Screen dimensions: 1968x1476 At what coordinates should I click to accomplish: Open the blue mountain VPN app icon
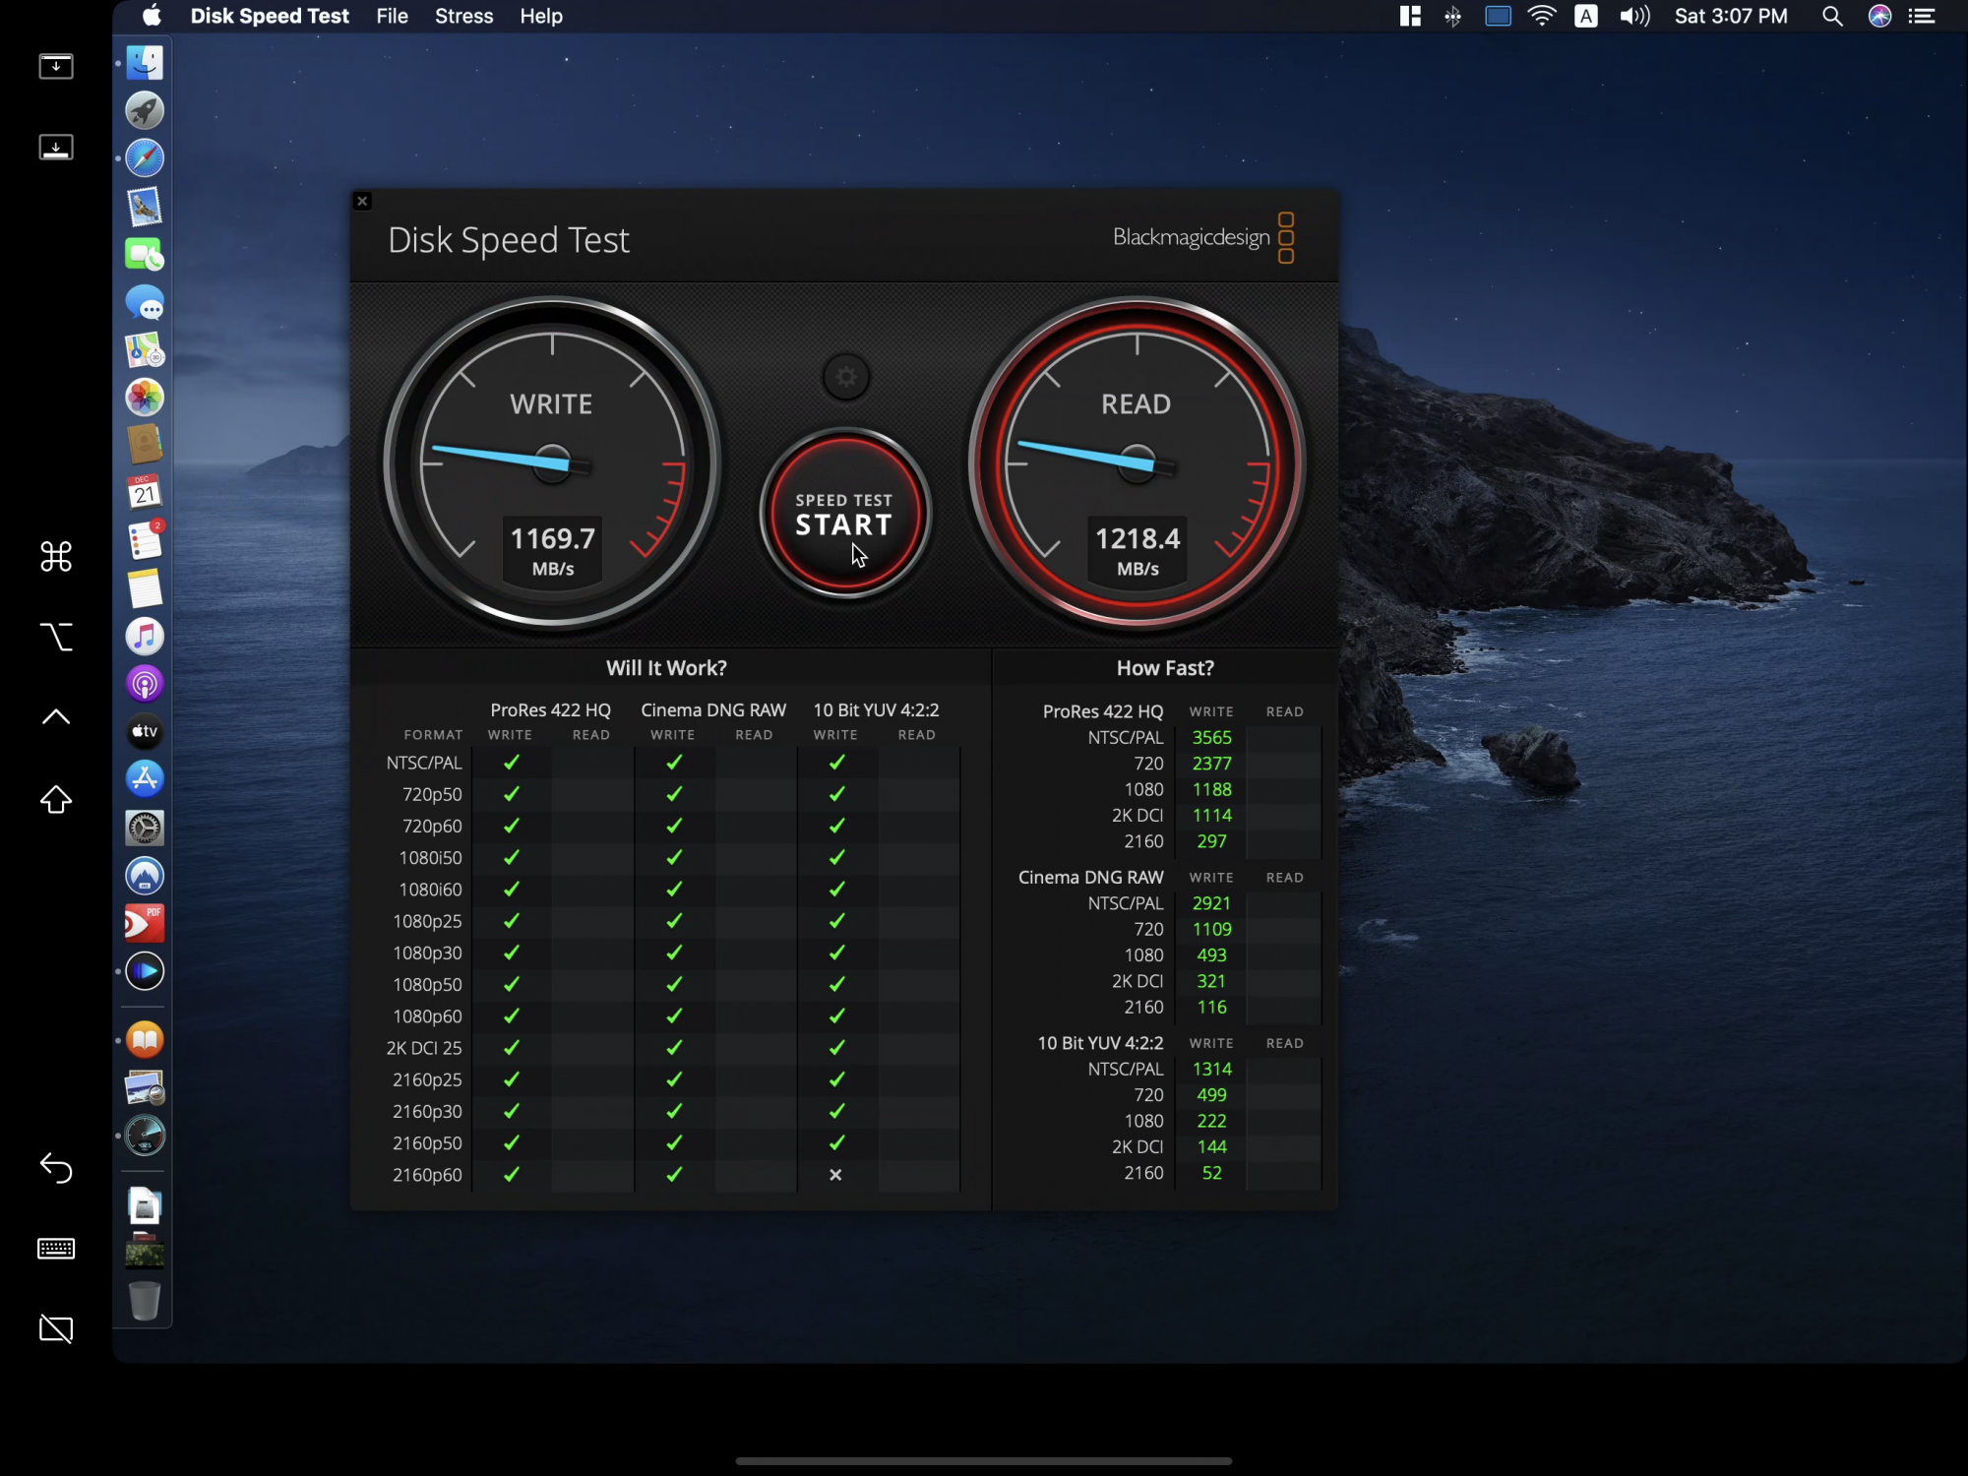[145, 876]
